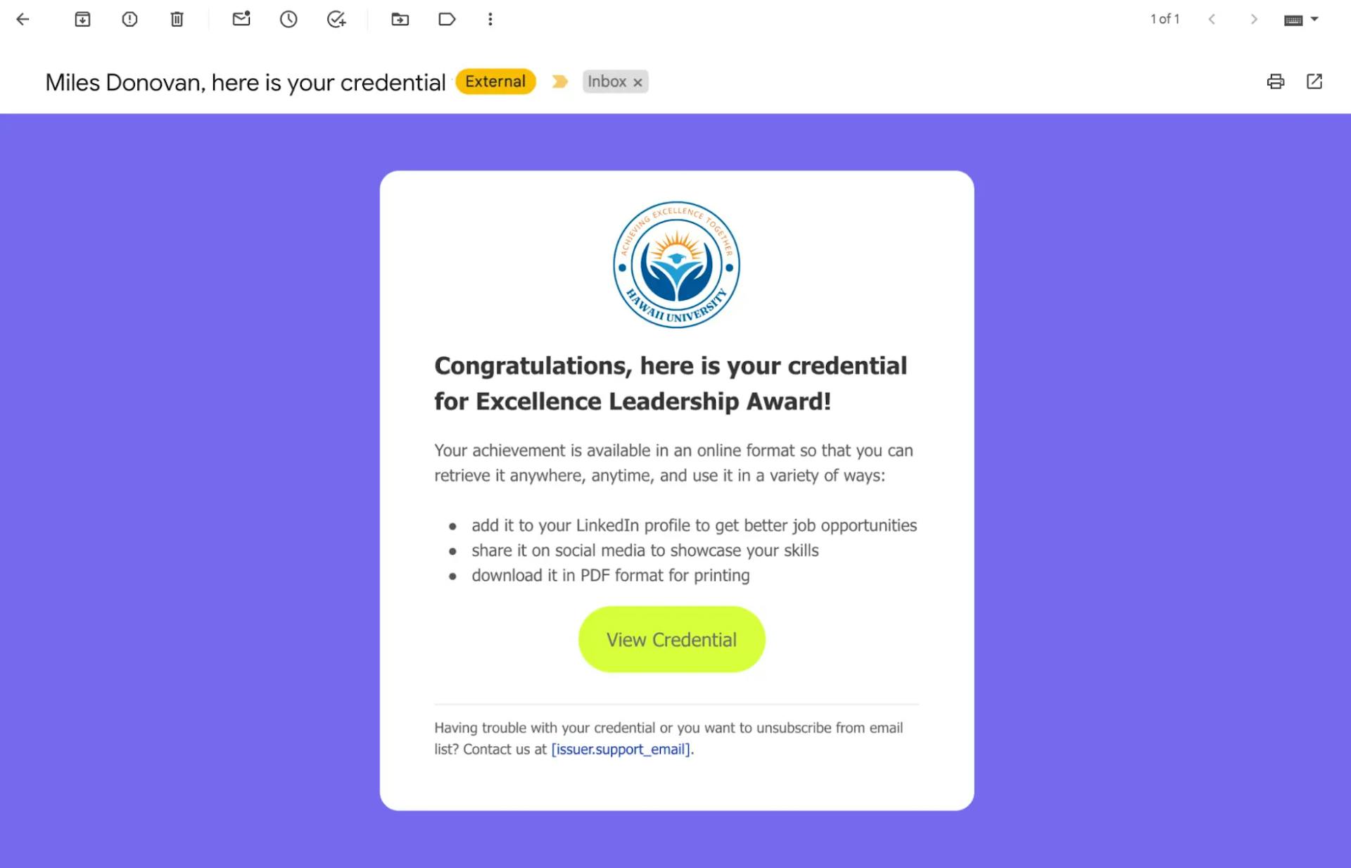Click the delete/trash icon
The image size is (1351, 868).
click(177, 19)
